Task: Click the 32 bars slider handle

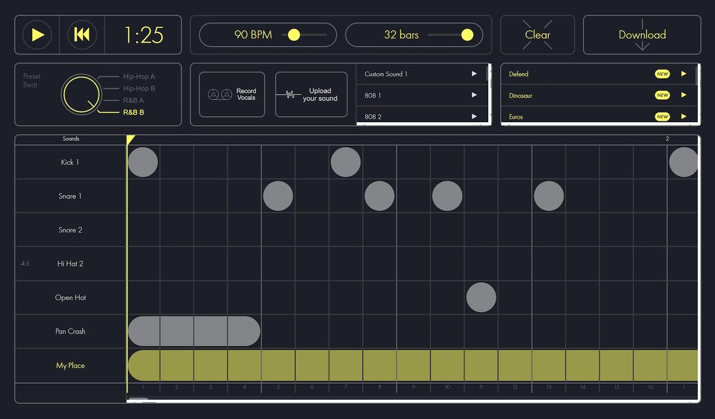Action: click(467, 35)
